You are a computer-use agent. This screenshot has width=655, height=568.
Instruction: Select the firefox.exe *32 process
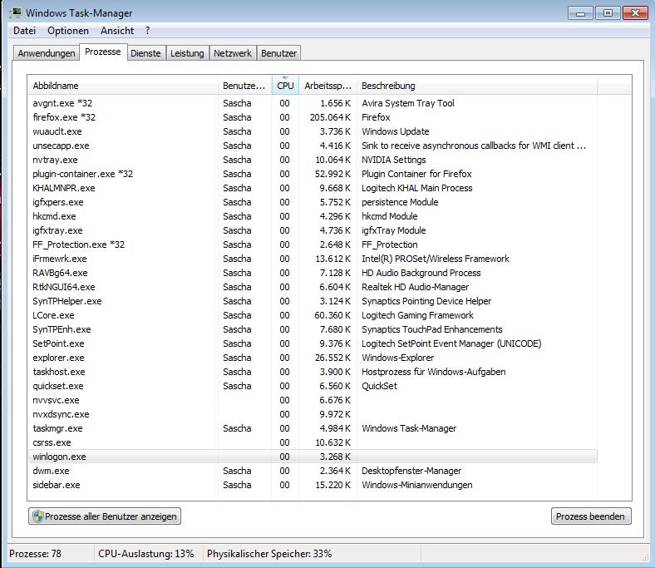tap(313, 117)
